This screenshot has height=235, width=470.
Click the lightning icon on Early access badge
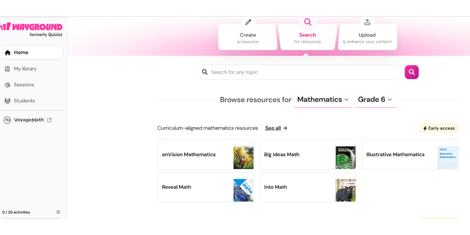[x=426, y=128]
